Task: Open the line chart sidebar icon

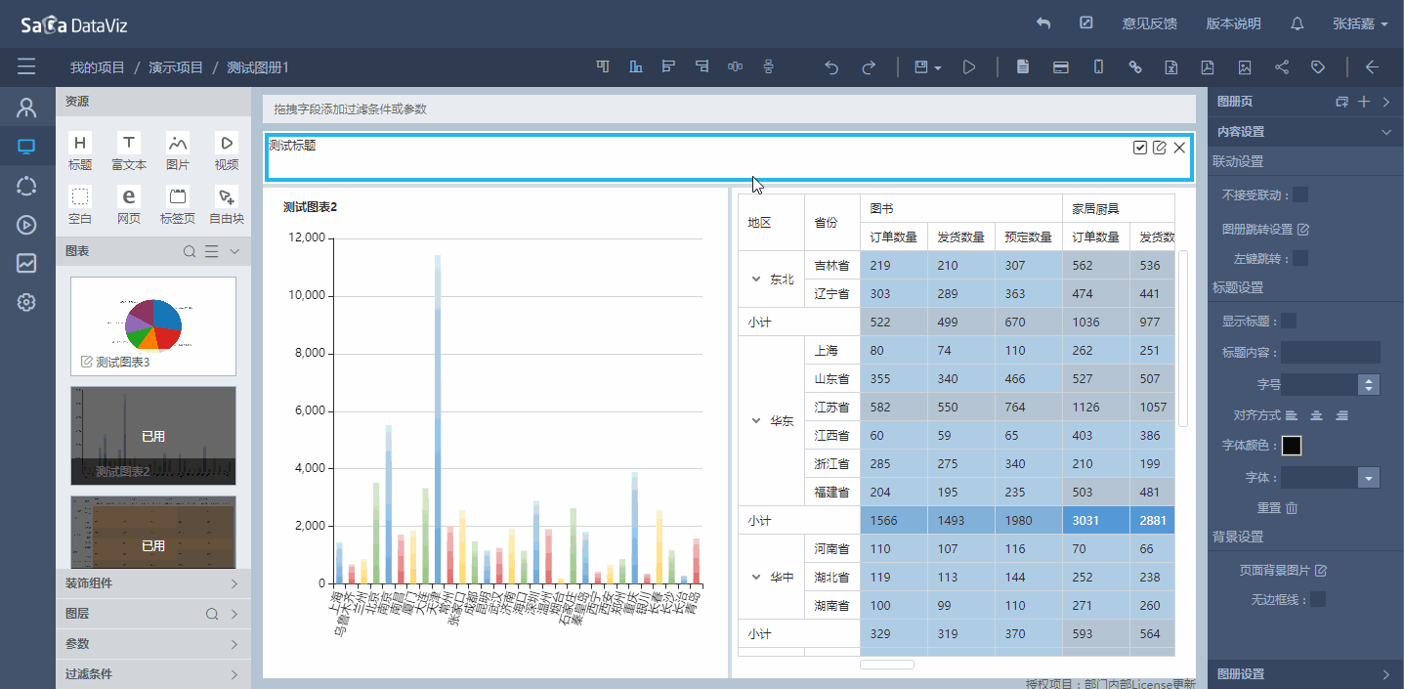Action: pos(26,263)
